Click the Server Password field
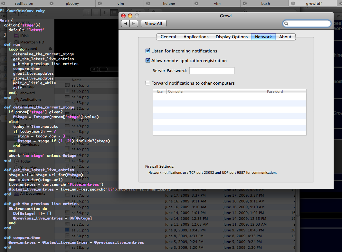 (x=212, y=70)
